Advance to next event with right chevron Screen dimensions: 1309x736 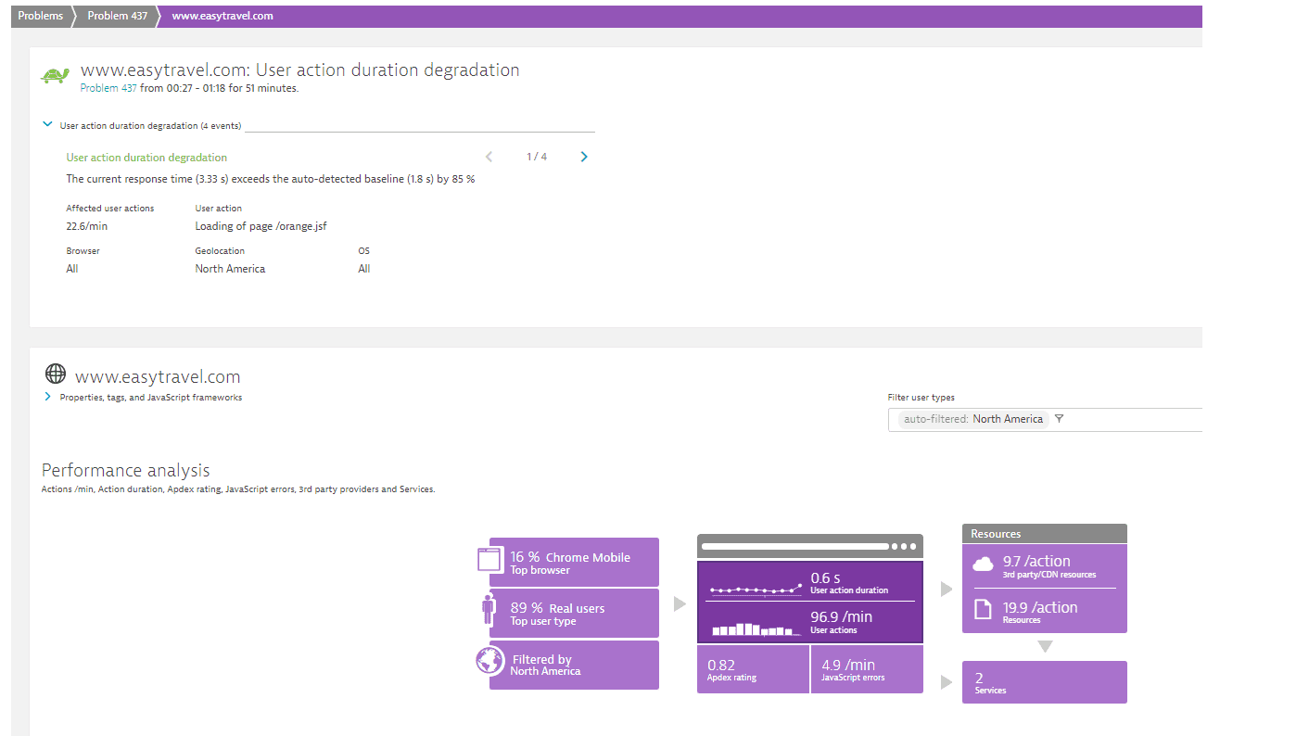pos(584,157)
